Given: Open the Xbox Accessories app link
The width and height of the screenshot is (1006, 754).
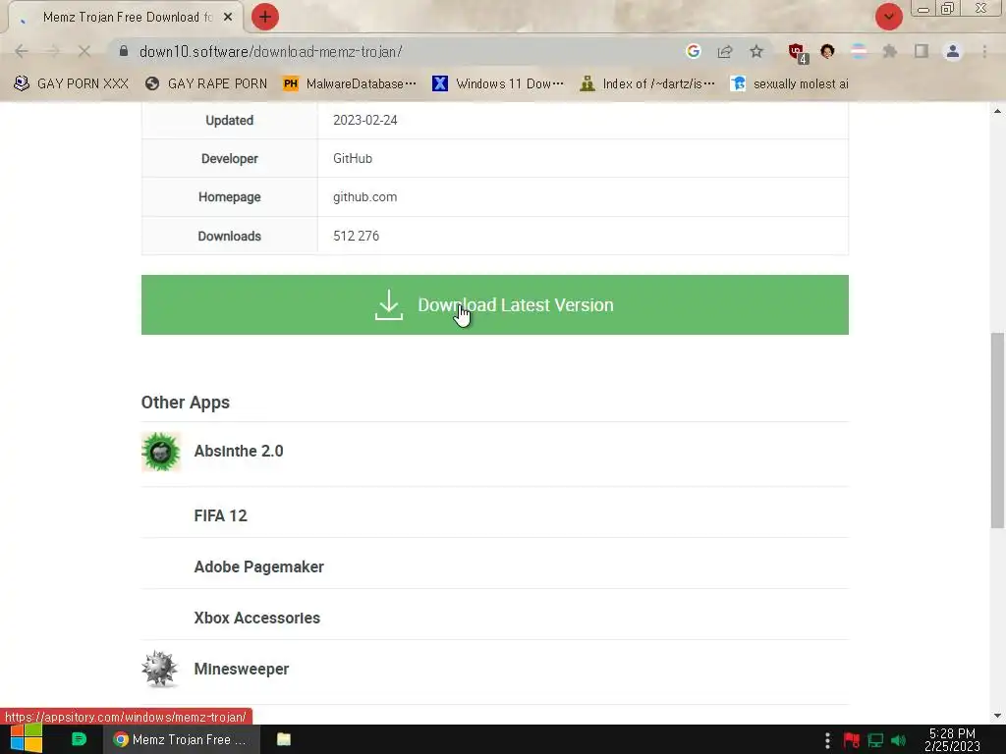Looking at the screenshot, I should 256,619.
